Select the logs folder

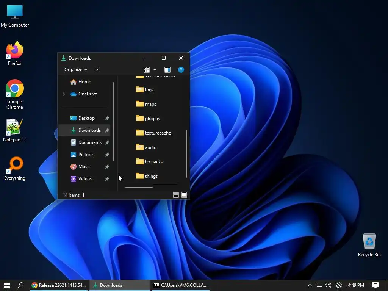point(145,90)
